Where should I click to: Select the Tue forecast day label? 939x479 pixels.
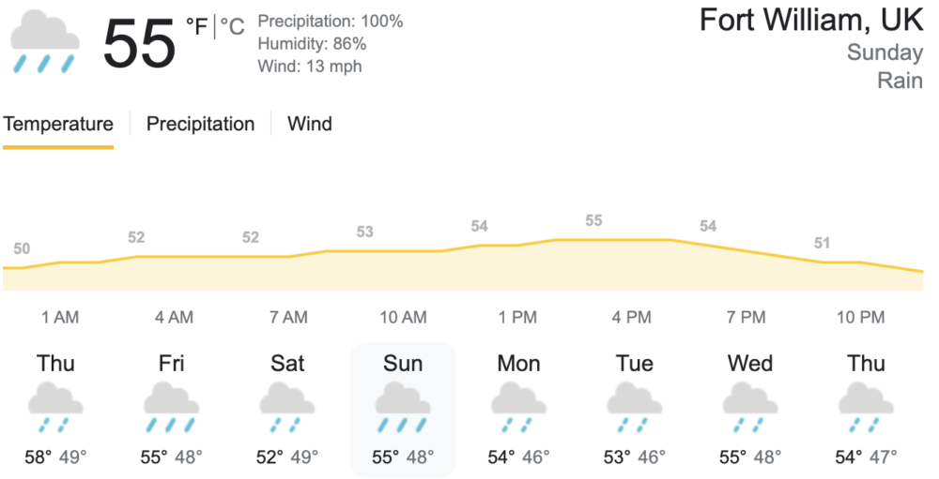634,364
